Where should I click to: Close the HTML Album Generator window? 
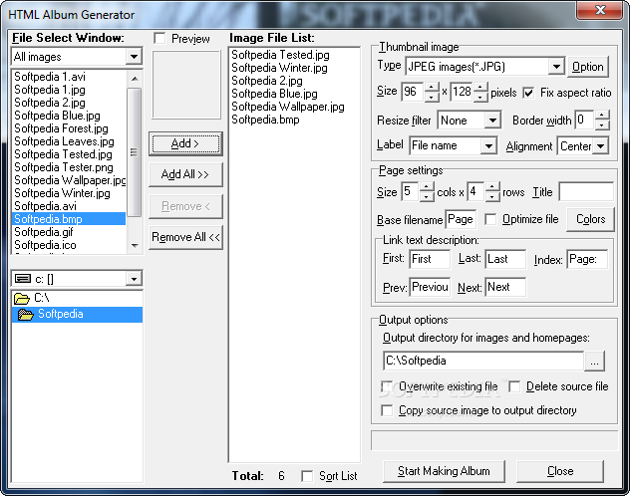tap(600, 10)
